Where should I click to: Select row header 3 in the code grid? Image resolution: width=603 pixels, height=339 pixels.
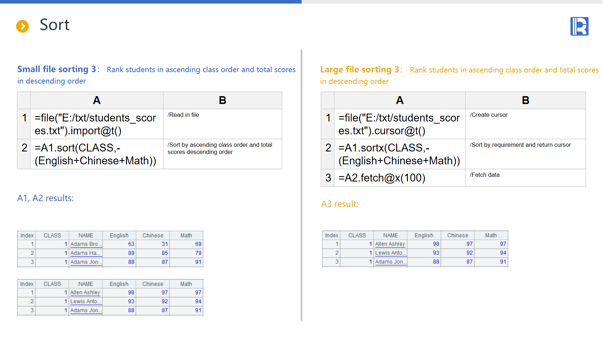tap(328, 178)
